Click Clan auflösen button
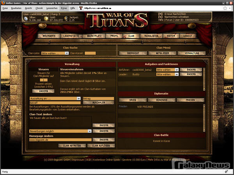 point(101,146)
